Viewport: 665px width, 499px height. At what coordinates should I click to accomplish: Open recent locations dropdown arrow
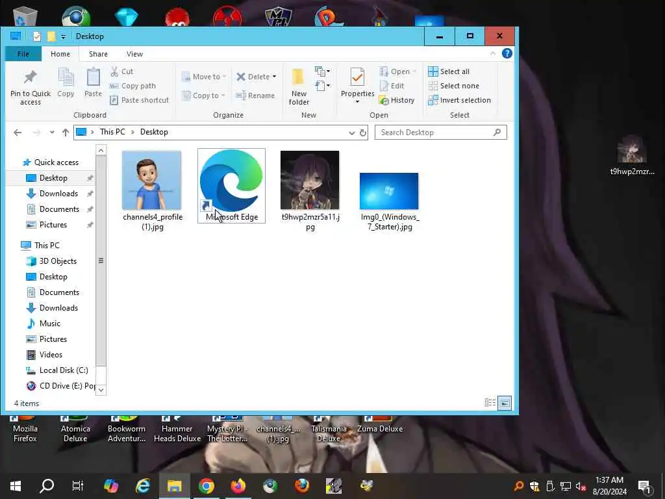pos(52,133)
